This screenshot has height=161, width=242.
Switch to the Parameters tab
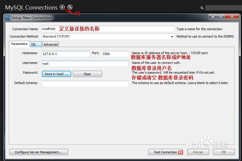(x=19, y=44)
